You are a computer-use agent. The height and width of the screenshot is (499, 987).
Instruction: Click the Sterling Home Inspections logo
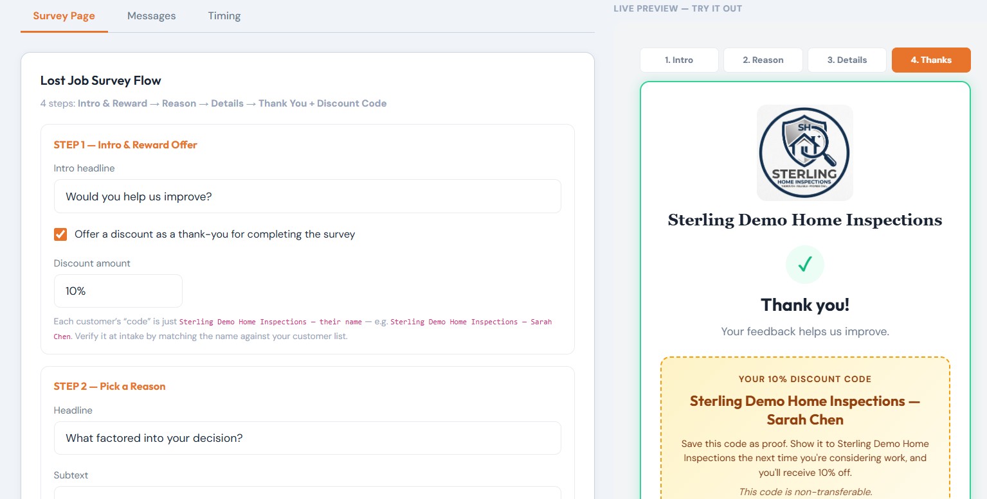coord(805,153)
